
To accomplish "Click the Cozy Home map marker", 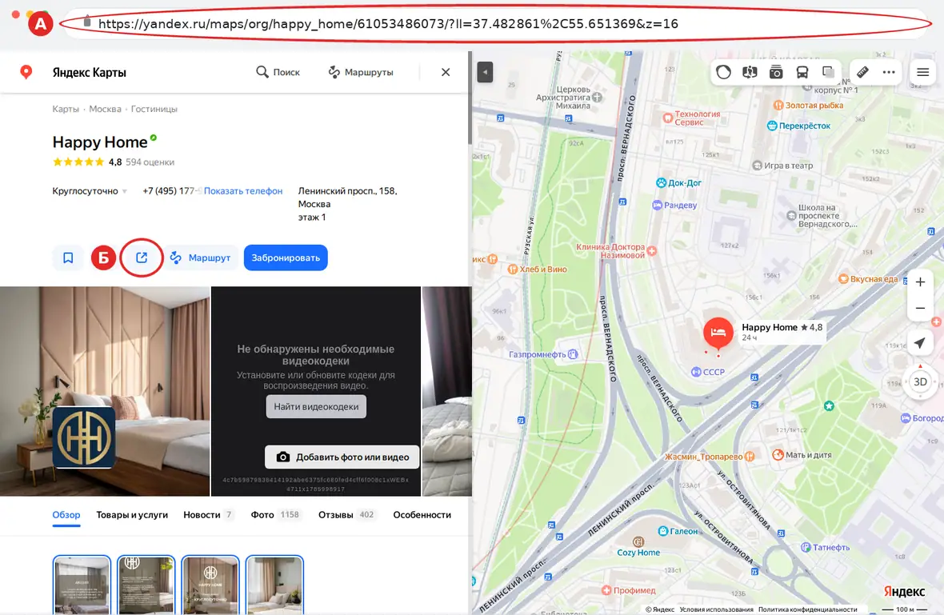I will point(638,542).
